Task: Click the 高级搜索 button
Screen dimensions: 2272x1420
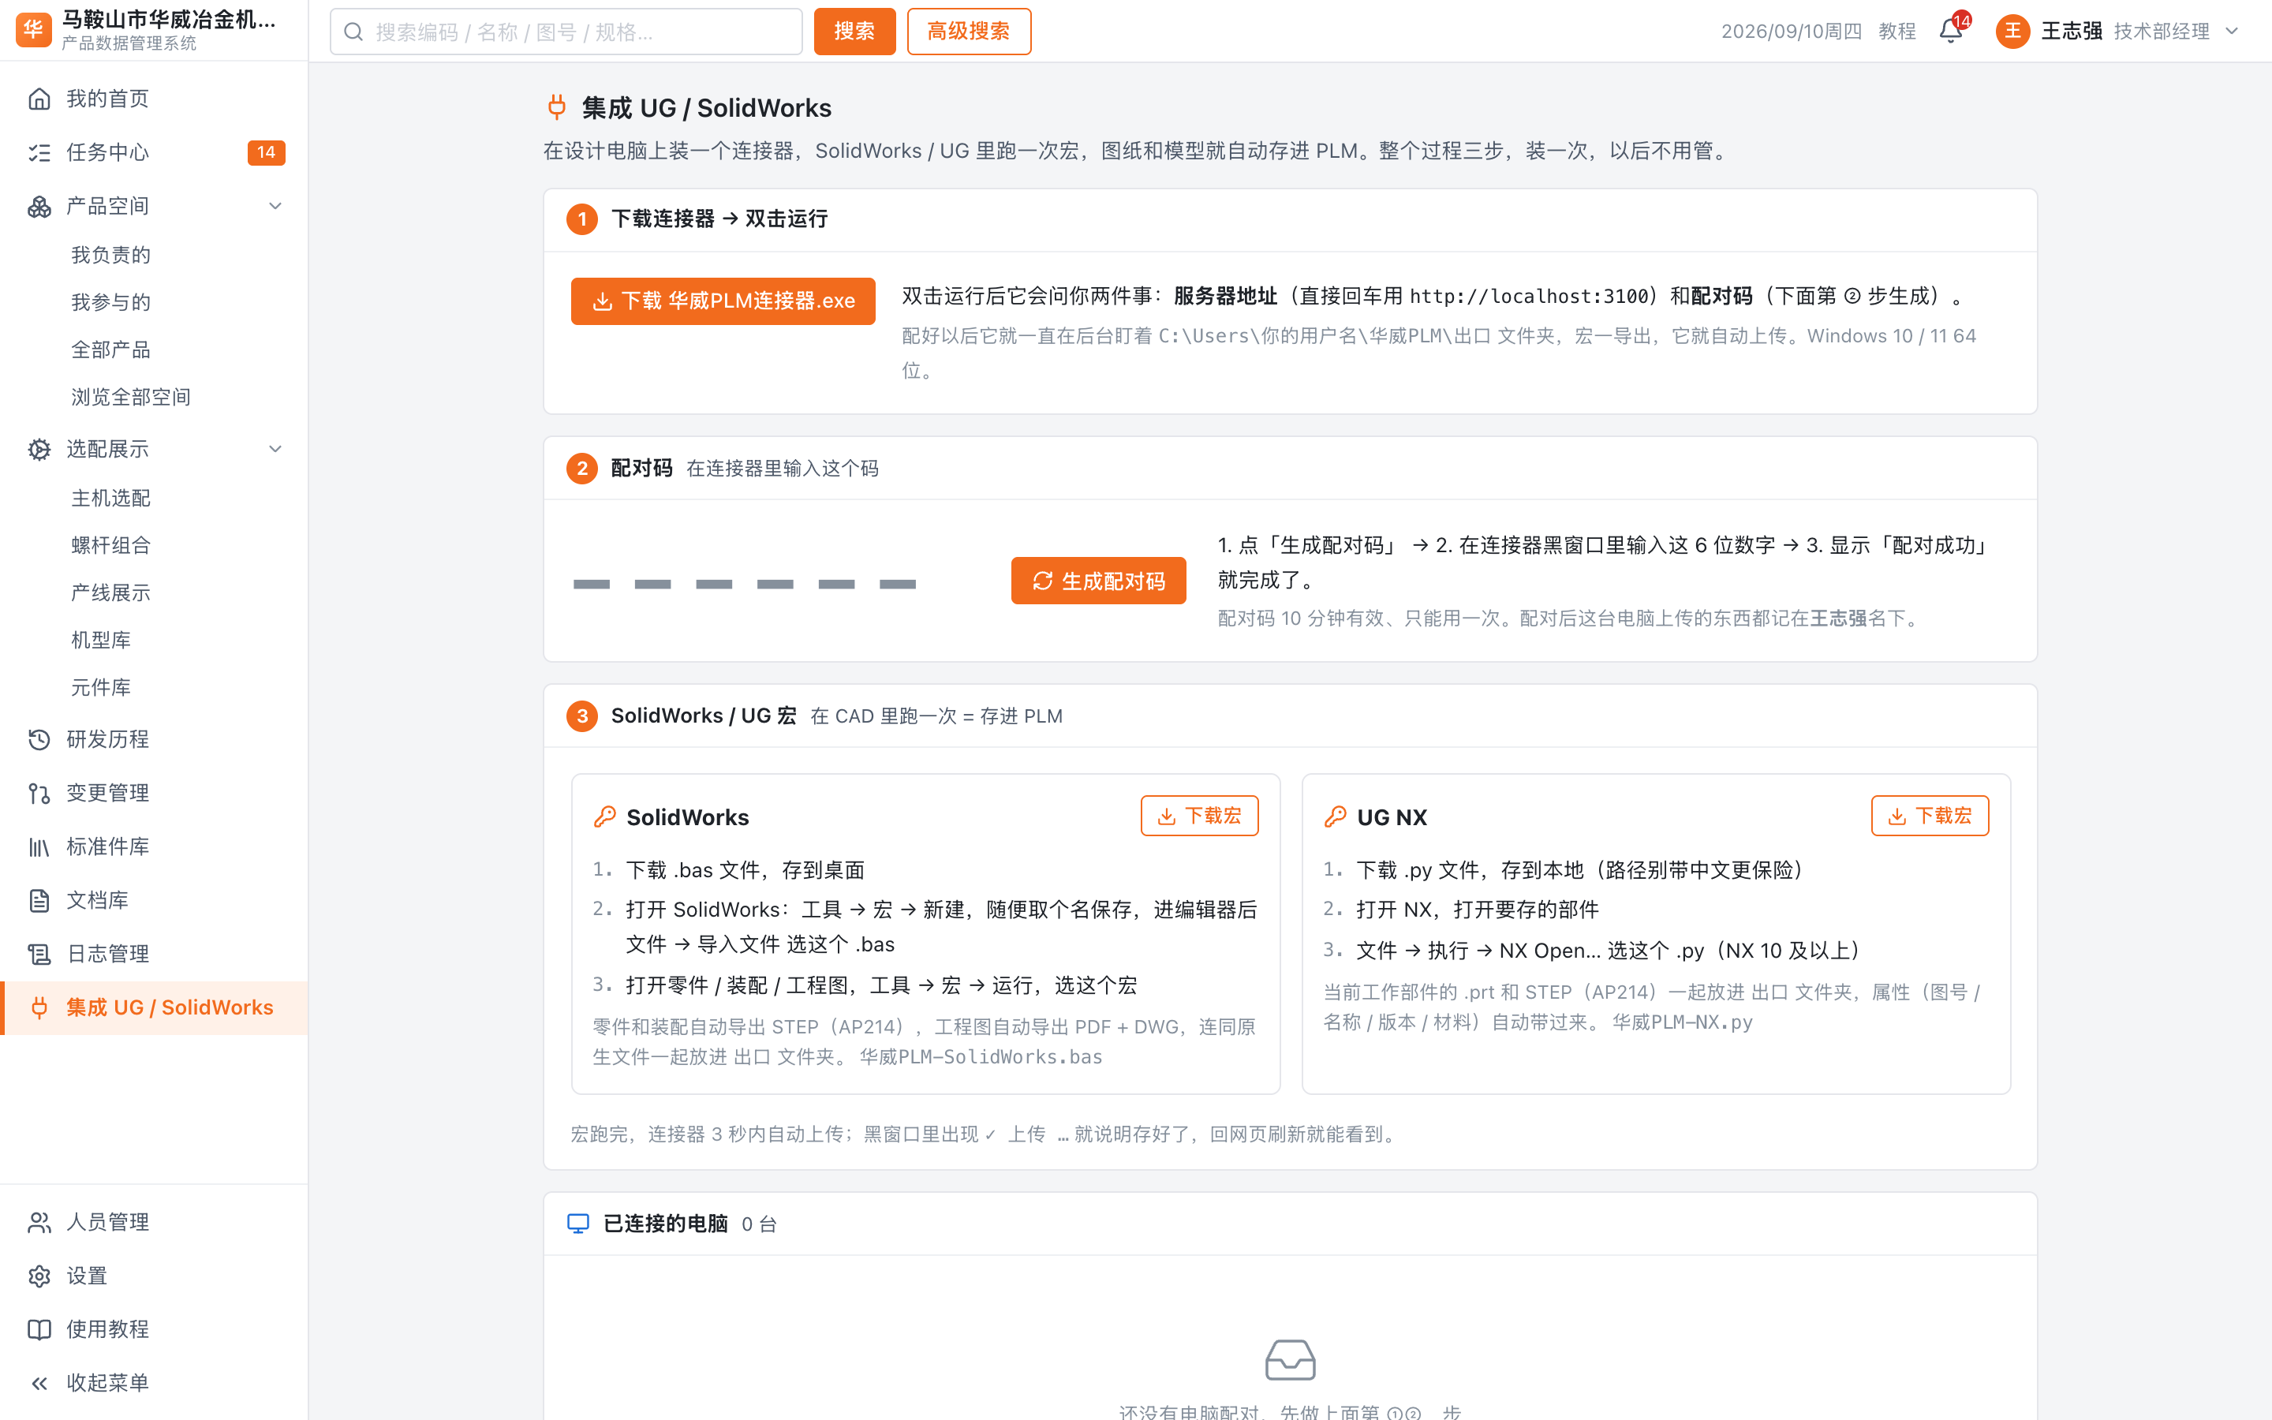Action: pos(969,31)
